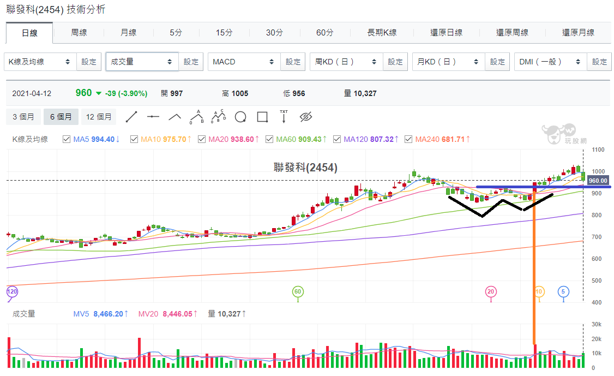
Task: Select the TXT text annotation tool
Action: point(284,116)
